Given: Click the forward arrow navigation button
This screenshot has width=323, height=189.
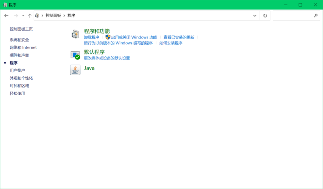Looking at the screenshot, I should (x=16, y=16).
